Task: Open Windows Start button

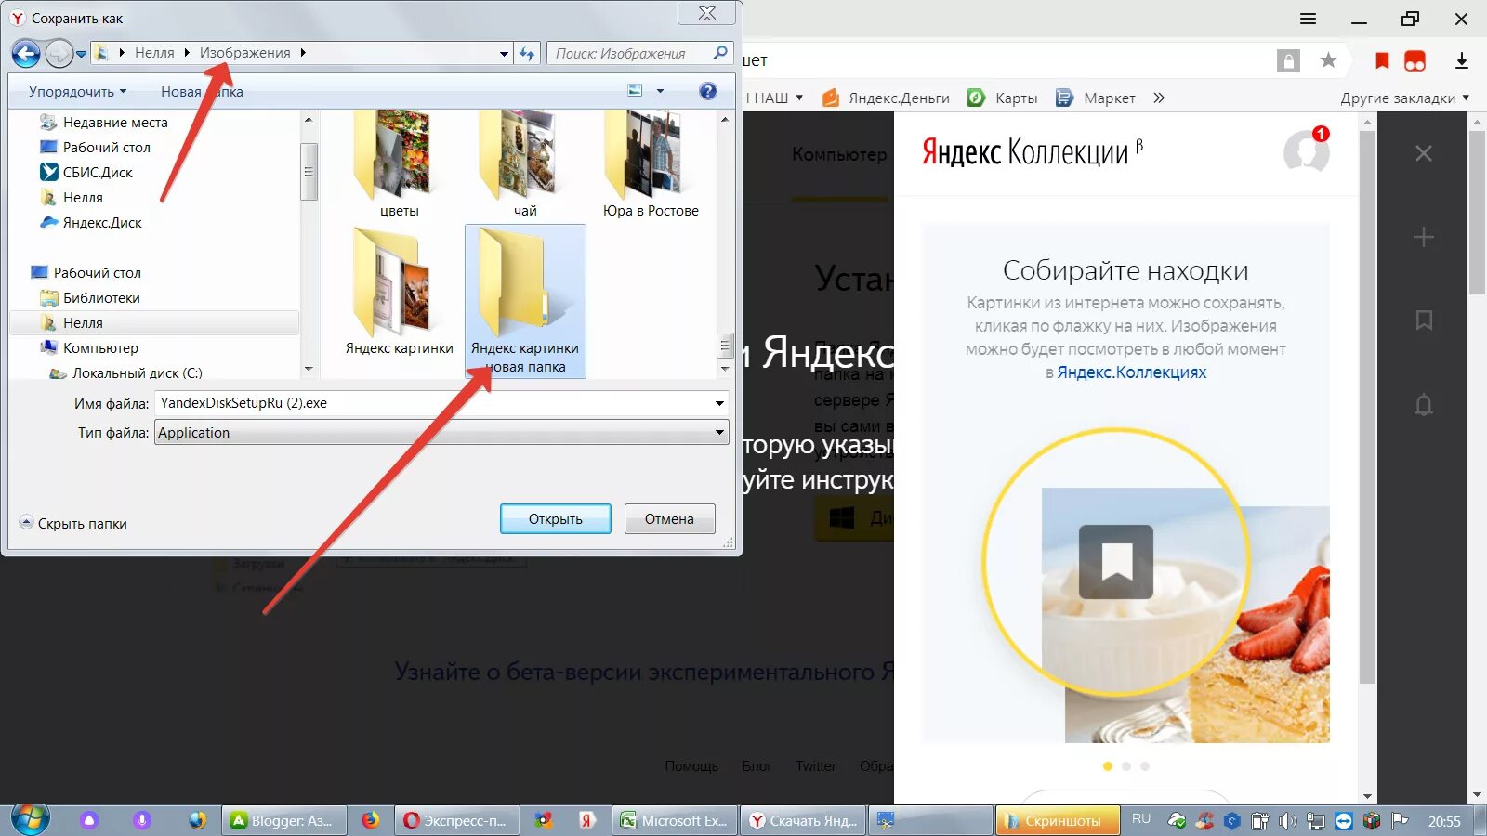Action: pos(30,820)
